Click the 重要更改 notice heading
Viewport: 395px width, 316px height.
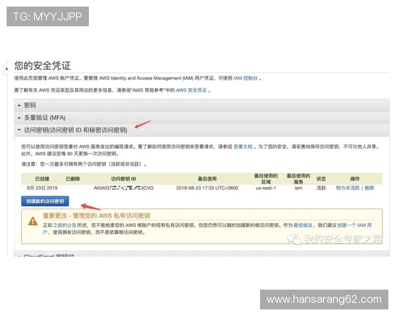[96, 216]
